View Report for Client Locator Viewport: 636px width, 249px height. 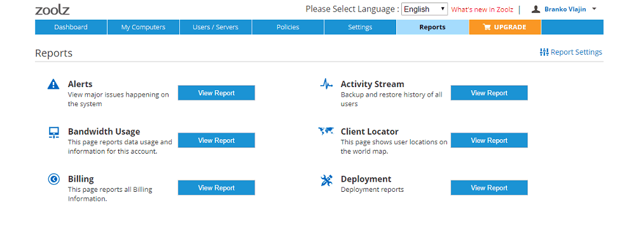point(489,140)
